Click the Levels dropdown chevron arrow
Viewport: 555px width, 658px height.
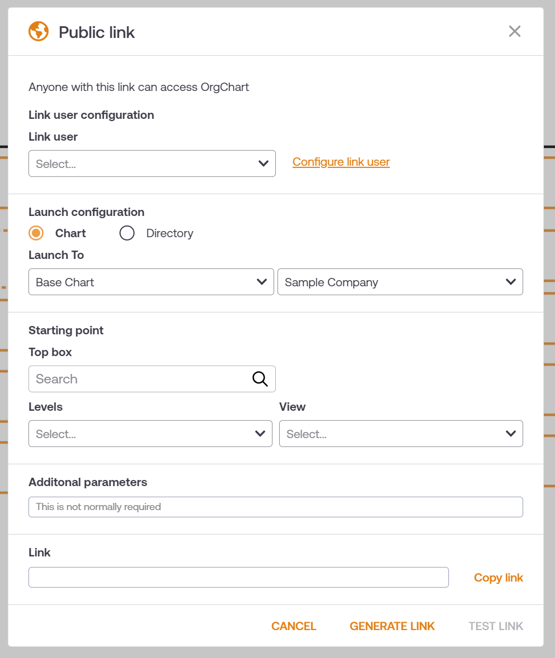click(x=260, y=434)
